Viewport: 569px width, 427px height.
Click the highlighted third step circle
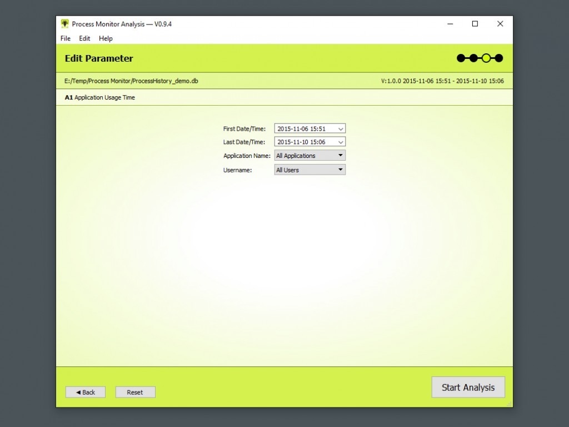tap(486, 58)
